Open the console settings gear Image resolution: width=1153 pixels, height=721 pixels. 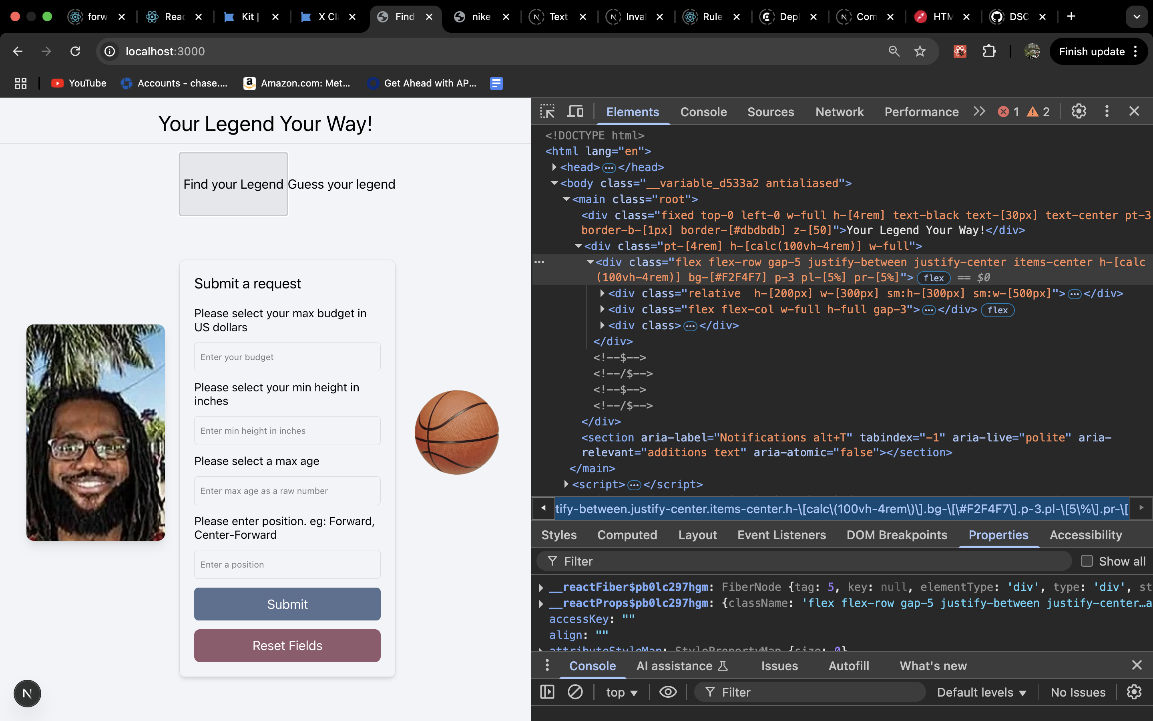[x=1134, y=692]
